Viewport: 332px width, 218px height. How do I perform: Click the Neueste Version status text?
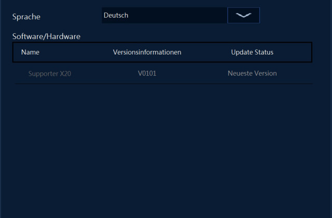click(x=252, y=74)
